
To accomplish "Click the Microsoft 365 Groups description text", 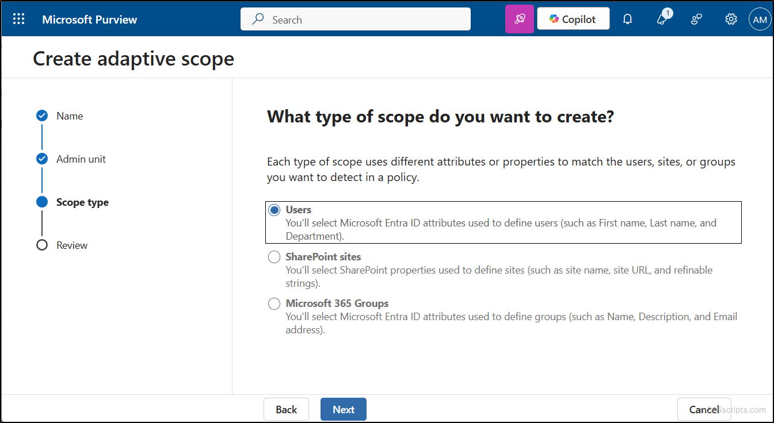I will (x=512, y=323).
